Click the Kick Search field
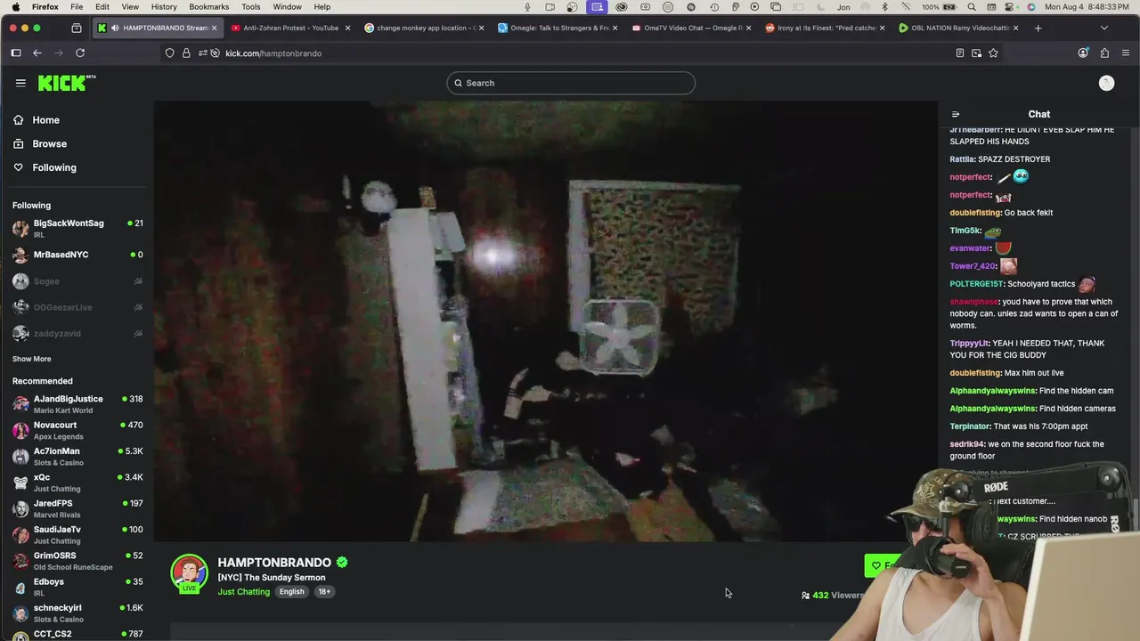Viewport: 1140px width, 641px height. coord(571,83)
